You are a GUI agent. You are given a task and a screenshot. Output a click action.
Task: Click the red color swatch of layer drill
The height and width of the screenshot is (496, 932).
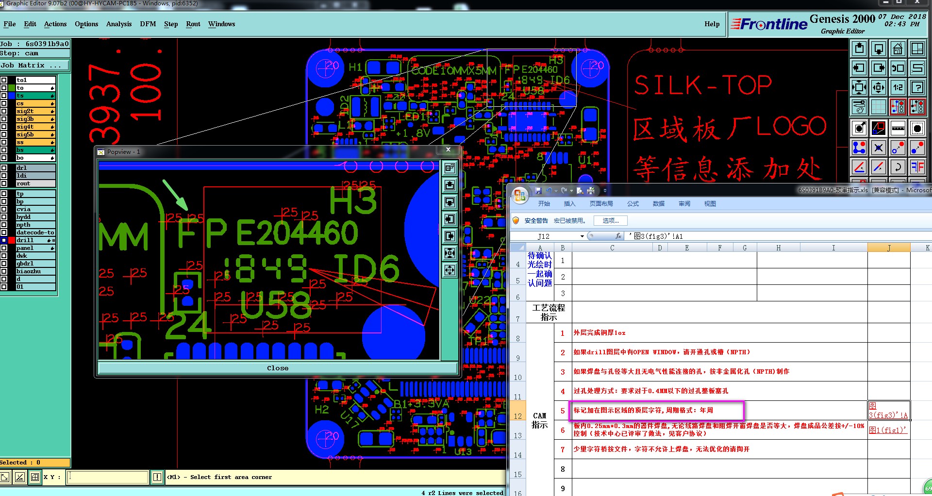[x=12, y=240]
